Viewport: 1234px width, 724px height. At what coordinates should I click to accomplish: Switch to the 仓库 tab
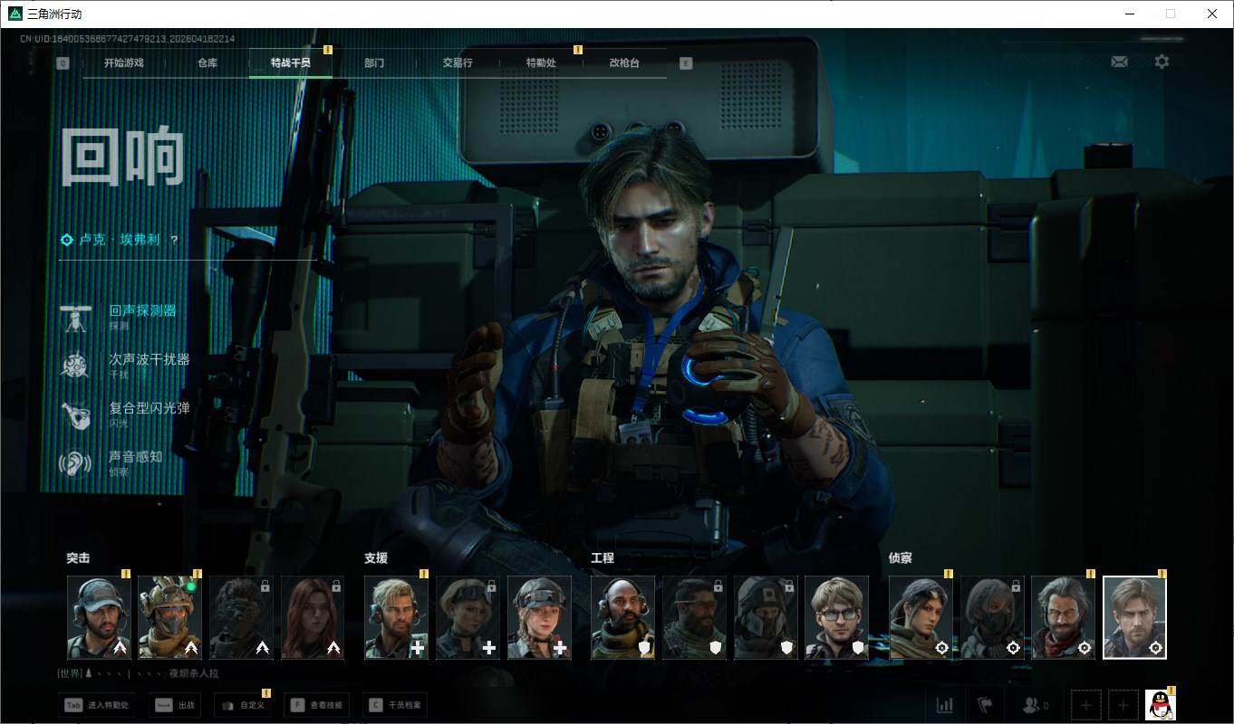pos(207,63)
